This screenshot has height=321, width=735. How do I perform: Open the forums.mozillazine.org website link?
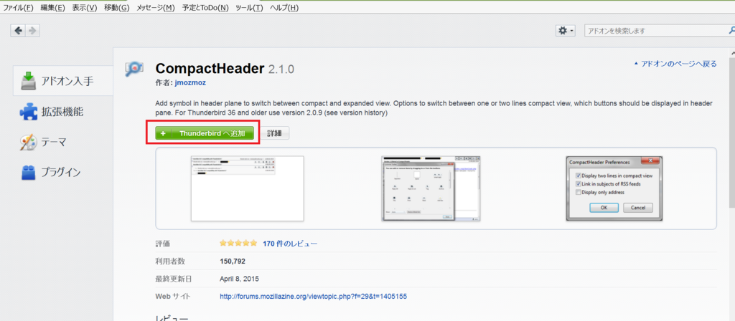coord(314,297)
